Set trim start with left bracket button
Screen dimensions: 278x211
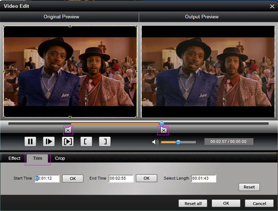(x=86, y=142)
